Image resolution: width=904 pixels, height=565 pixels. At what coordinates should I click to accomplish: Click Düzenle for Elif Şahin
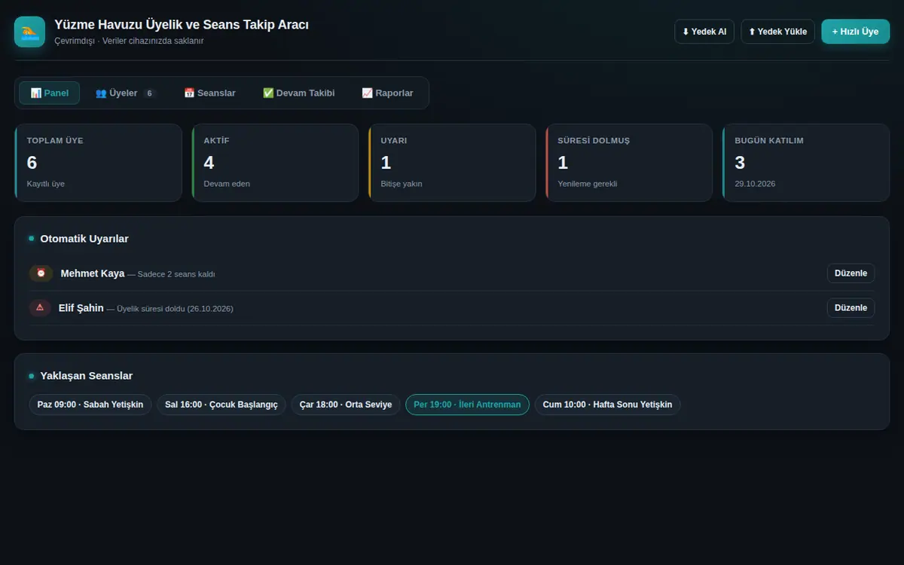[x=851, y=308]
